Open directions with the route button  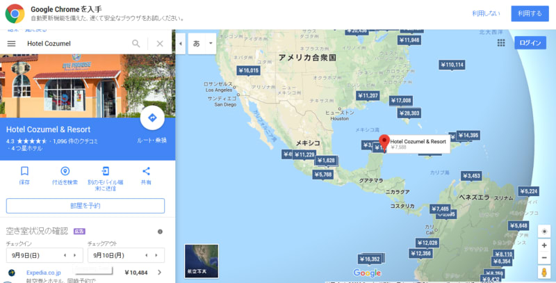pyautogui.click(x=152, y=118)
